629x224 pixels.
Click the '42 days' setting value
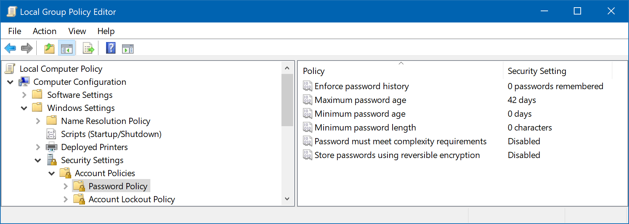pos(522,100)
